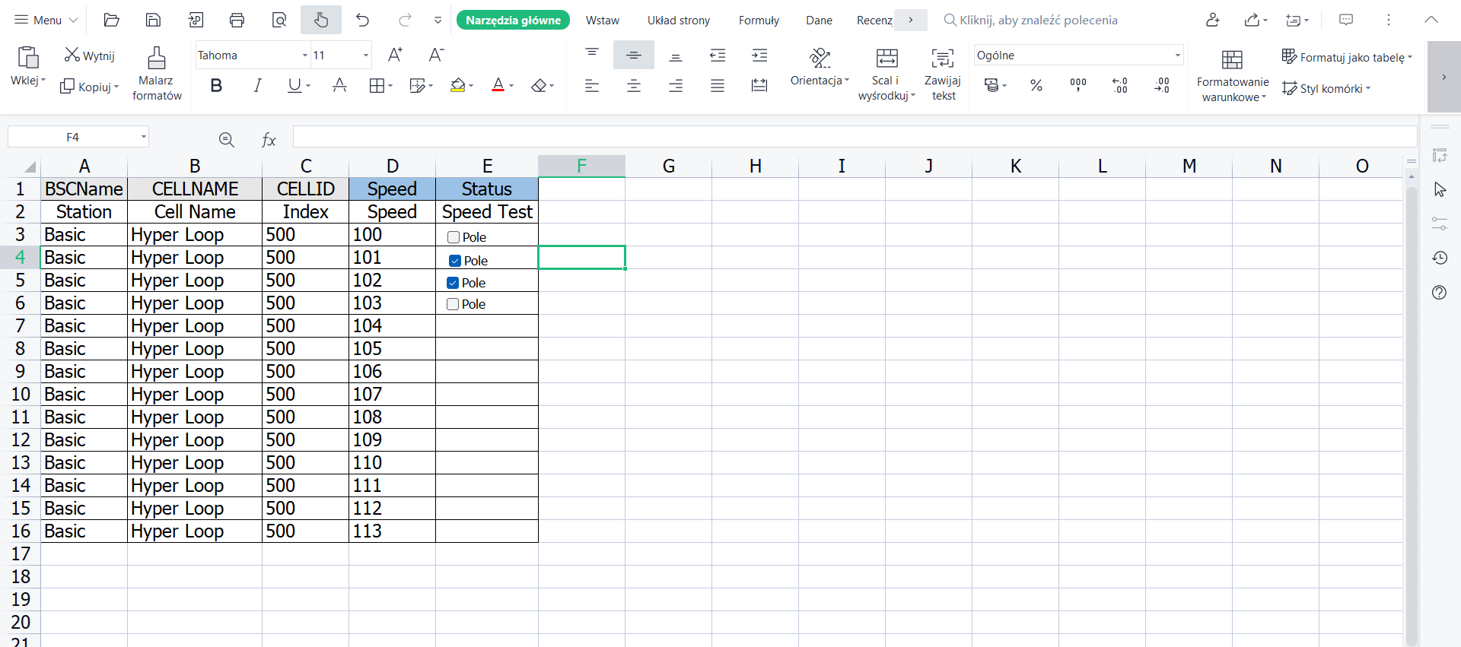The height and width of the screenshot is (647, 1461).
Task: Apply bold formatting
Action: [216, 86]
